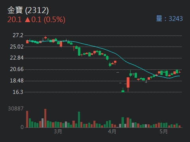This screenshot has width=190, height=142.
Task: Select the 5月 date axis marker
Action: (163, 131)
